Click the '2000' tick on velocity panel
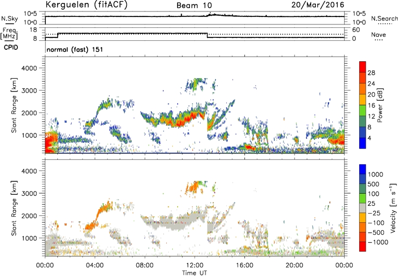The height and width of the screenshot is (276, 398). click(29, 216)
